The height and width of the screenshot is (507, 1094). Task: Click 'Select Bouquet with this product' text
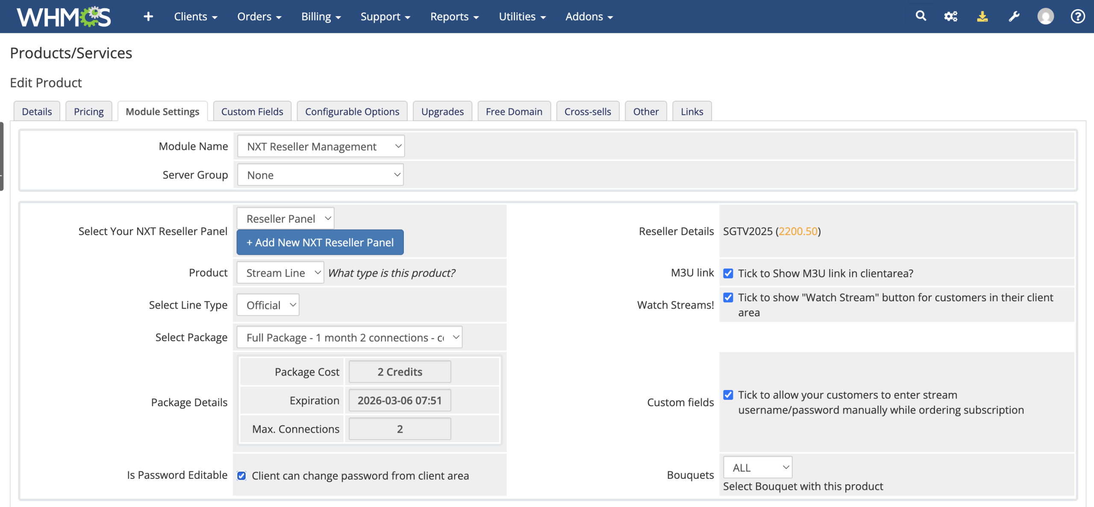point(803,487)
